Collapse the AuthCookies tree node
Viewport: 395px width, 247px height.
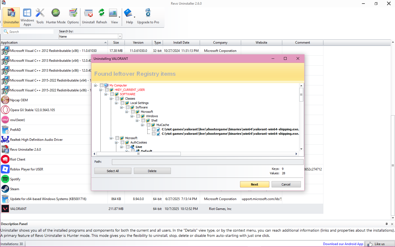pyautogui.click(x=116, y=142)
